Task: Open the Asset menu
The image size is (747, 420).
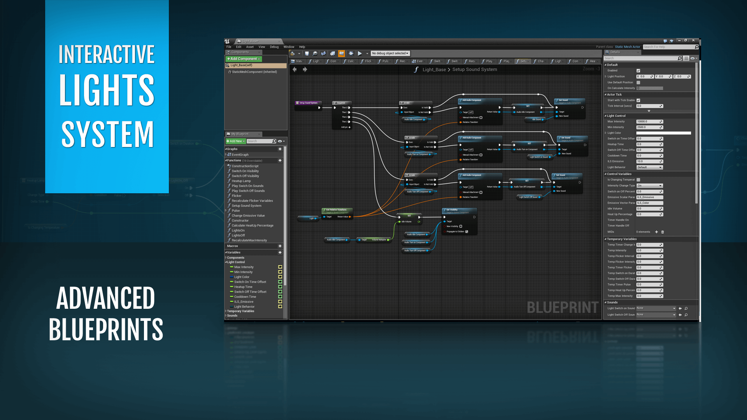Action: [250, 47]
